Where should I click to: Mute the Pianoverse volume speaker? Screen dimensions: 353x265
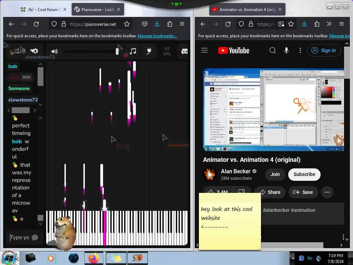point(54,51)
